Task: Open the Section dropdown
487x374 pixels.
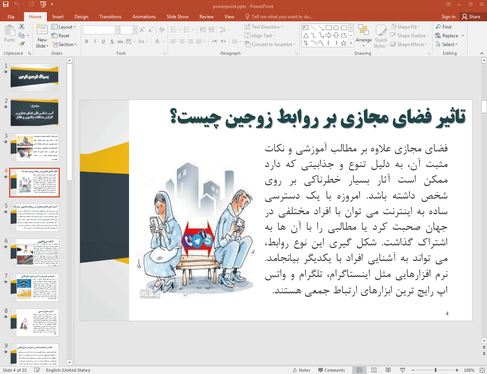Action: (x=64, y=45)
